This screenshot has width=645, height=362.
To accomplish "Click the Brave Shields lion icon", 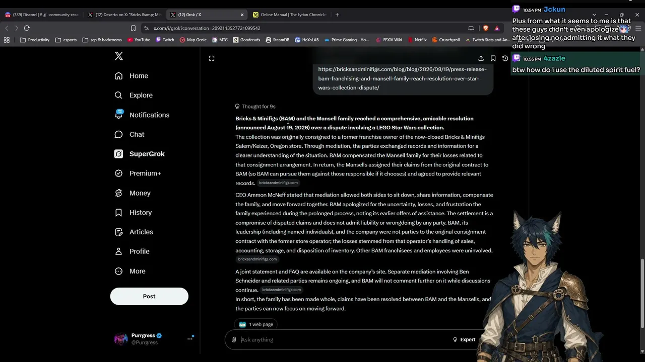I will tap(486, 28).
